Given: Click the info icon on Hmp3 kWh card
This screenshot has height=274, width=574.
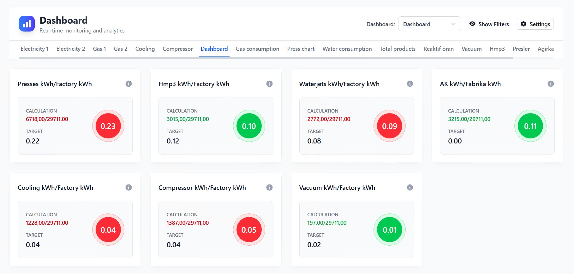Looking at the screenshot, I should pyautogui.click(x=269, y=84).
